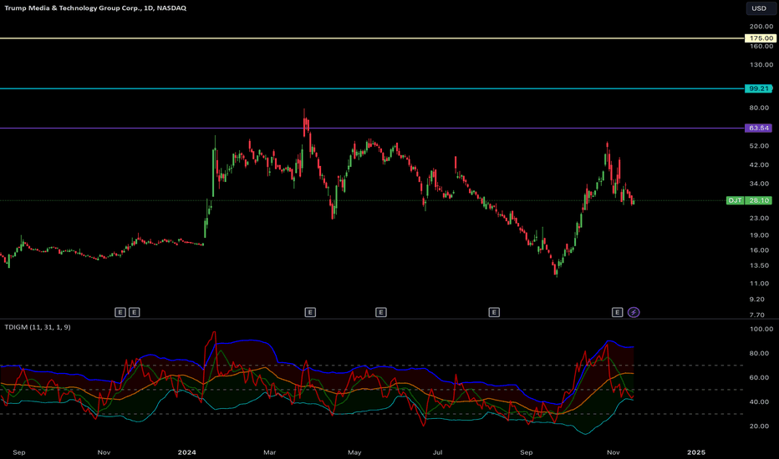Image resolution: width=779 pixels, height=459 pixels.
Task: Open the E earnings marker after May 2024
Action: pos(381,312)
